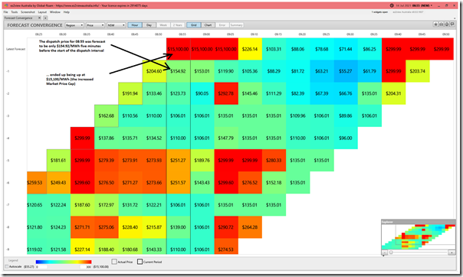Click the $191.94 cell in row -2
Screen dimensions: 463x277
coord(130,93)
